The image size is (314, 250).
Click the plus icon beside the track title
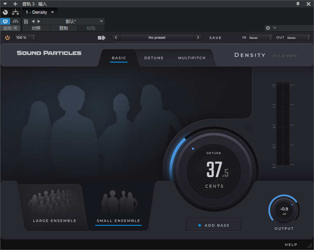(15, 4)
